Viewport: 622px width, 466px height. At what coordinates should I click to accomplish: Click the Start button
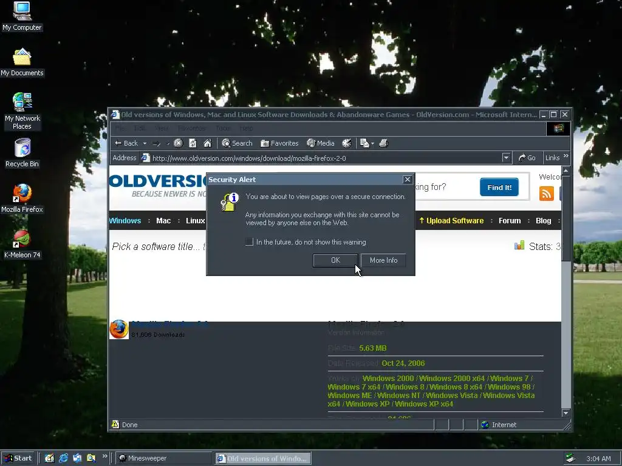pyautogui.click(x=18, y=458)
